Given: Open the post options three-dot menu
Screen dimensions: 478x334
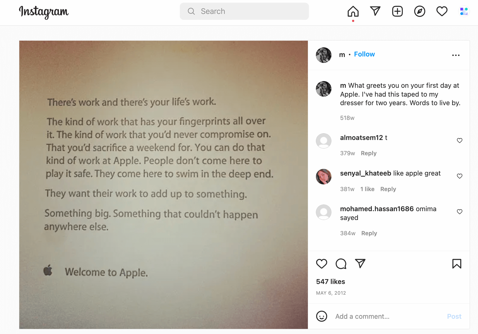Looking at the screenshot, I should pyautogui.click(x=456, y=55).
